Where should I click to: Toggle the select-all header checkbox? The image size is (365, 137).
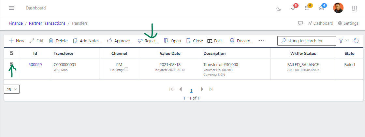[x=11, y=53]
